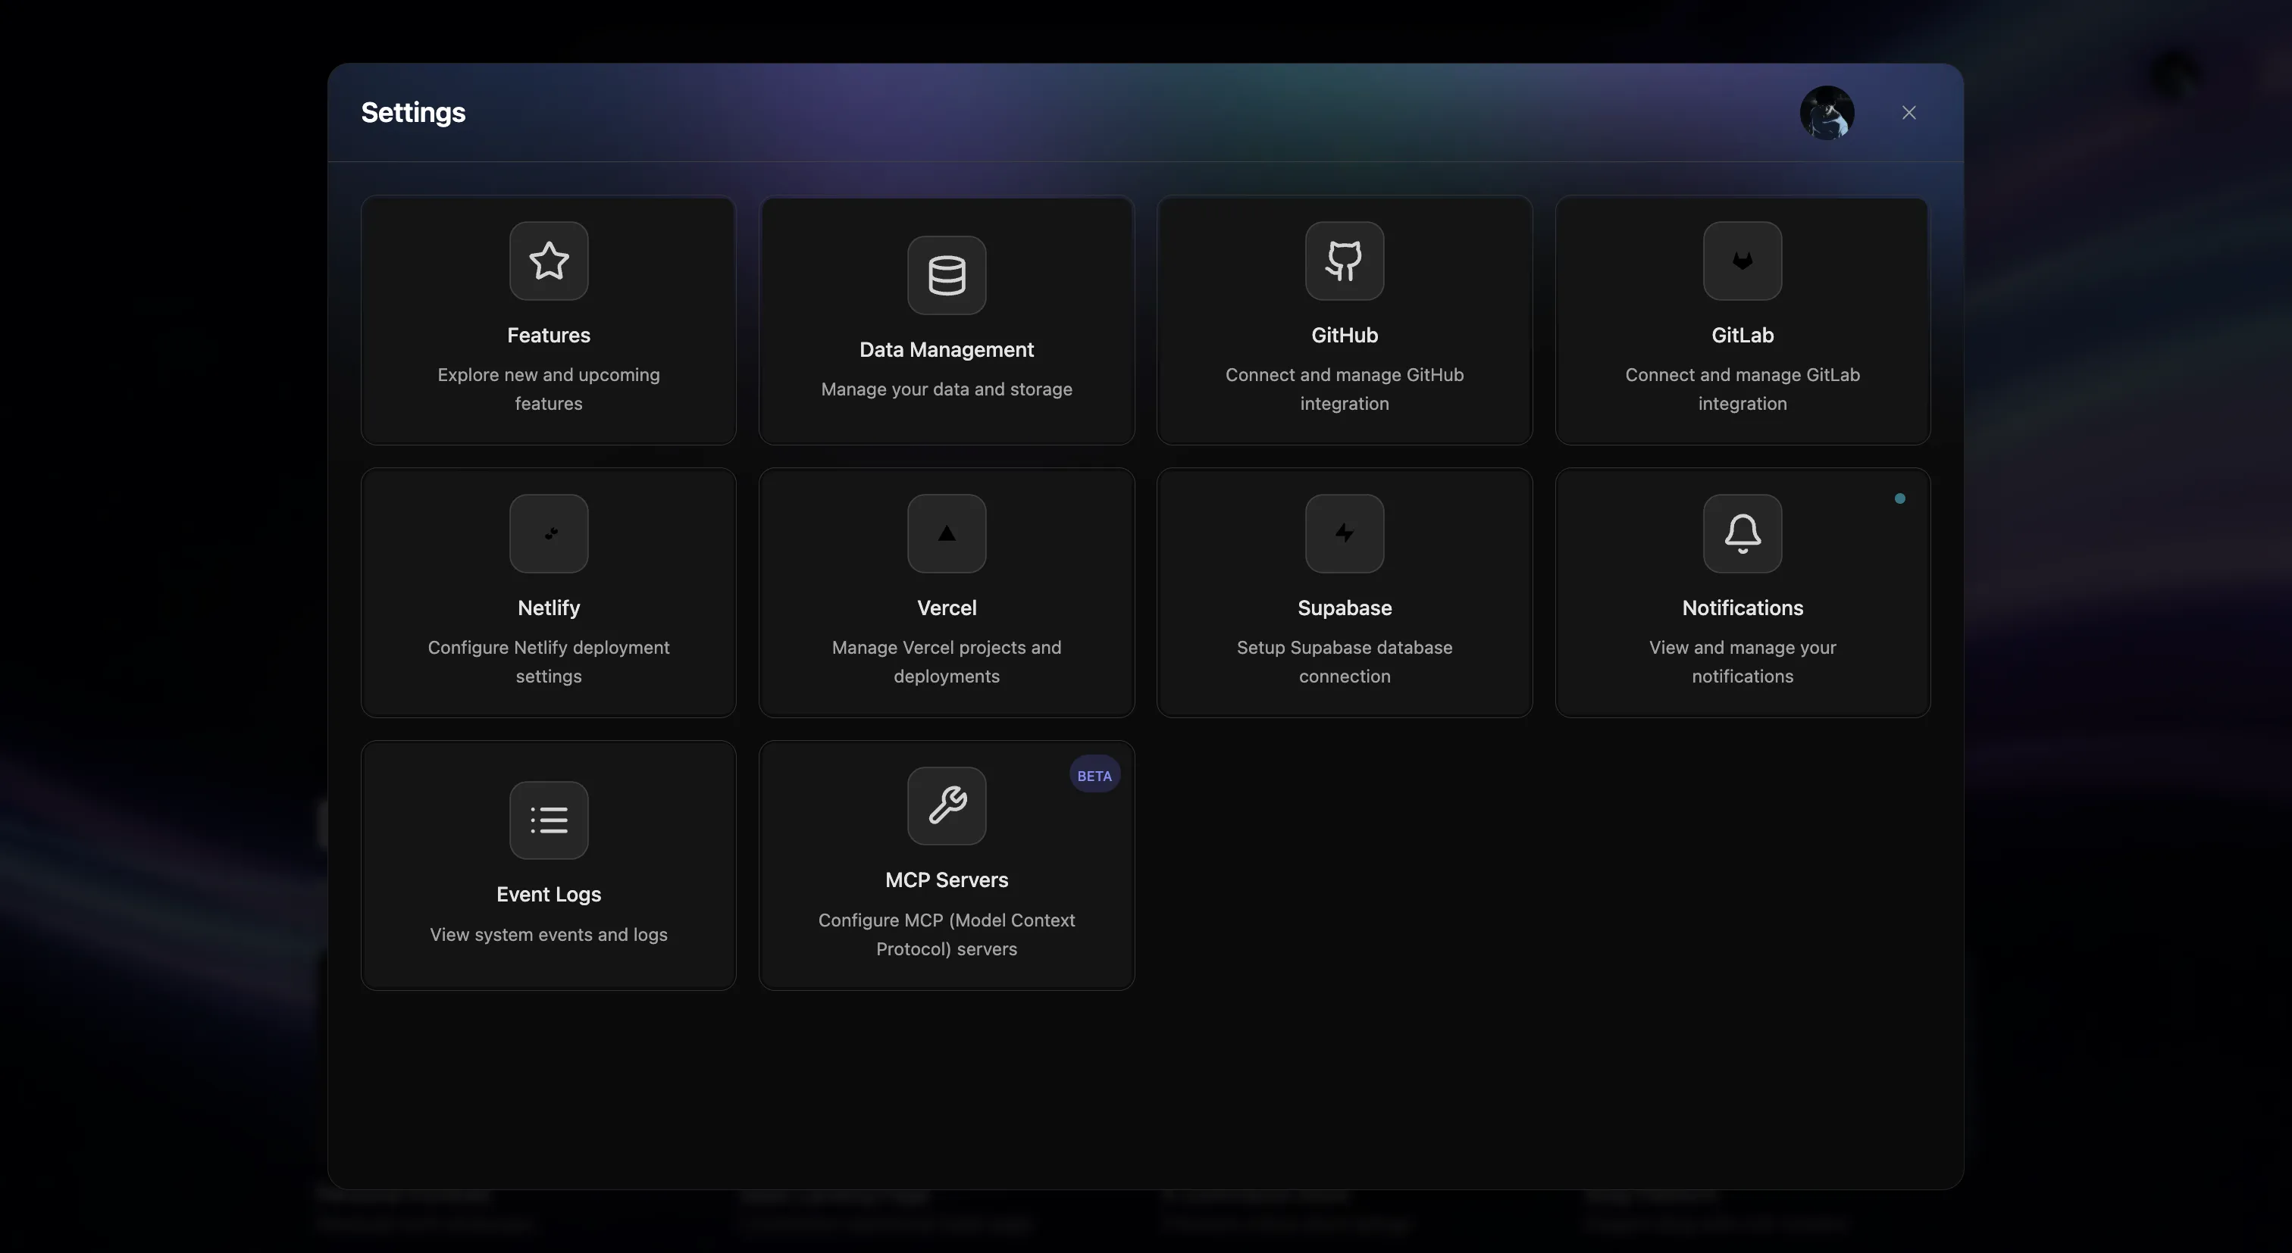The height and width of the screenshot is (1253, 2292).
Task: Click the MCP Servers wrench icon
Action: (x=947, y=806)
